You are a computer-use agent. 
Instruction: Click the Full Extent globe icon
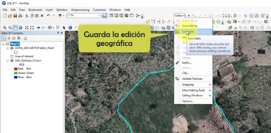point(20,28)
